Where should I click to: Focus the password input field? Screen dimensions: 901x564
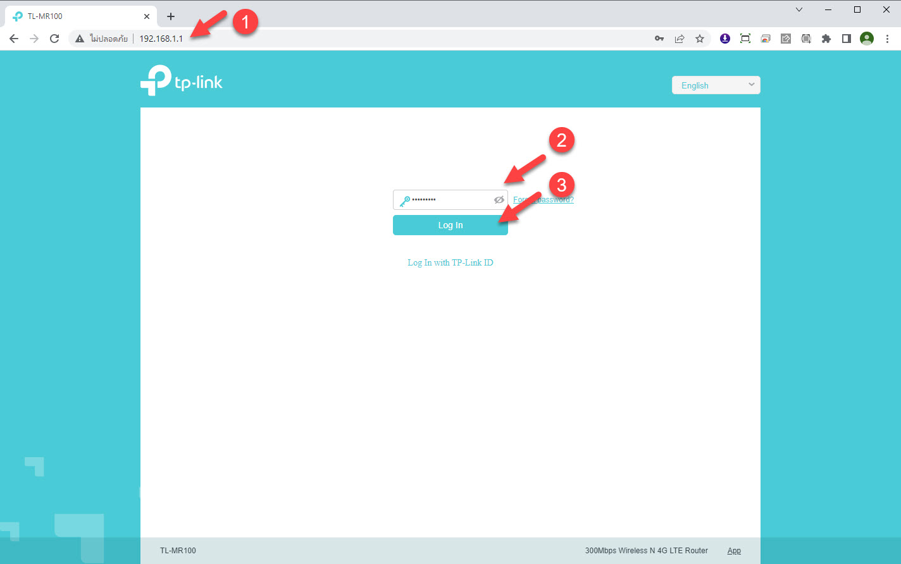[450, 200]
